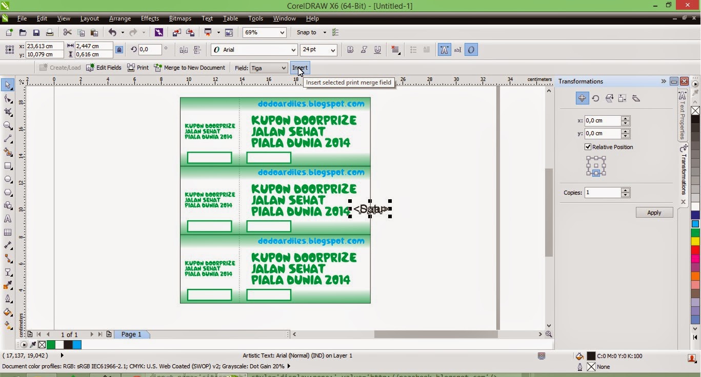Select the Crop tool
This screenshot has width=701, height=377.
click(8, 112)
